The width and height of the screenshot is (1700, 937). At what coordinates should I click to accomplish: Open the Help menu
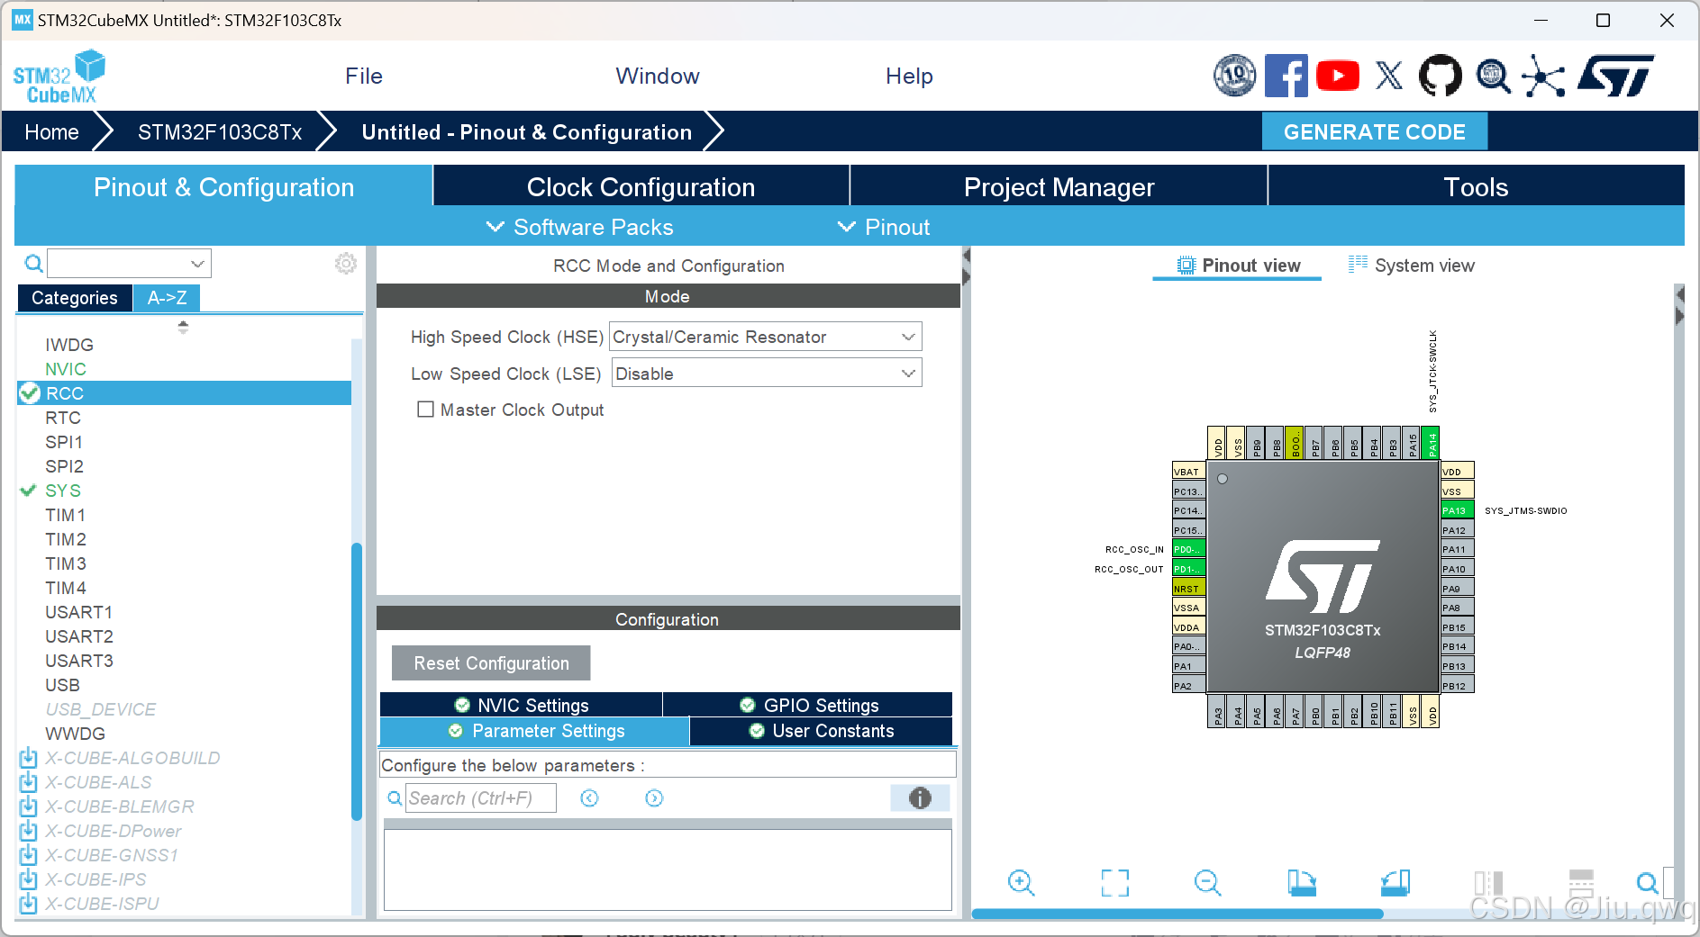[x=909, y=77]
